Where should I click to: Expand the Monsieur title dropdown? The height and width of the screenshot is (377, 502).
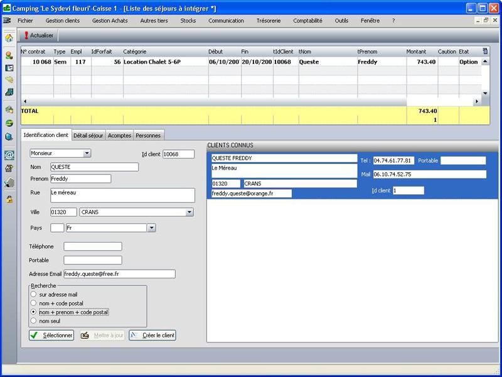(x=87, y=153)
